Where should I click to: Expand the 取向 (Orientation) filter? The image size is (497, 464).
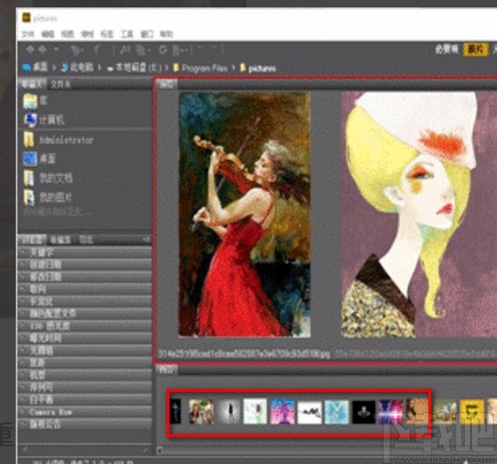coord(85,289)
